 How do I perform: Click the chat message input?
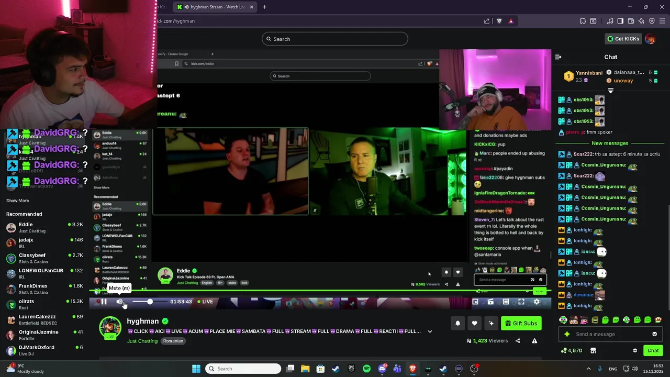point(611,334)
